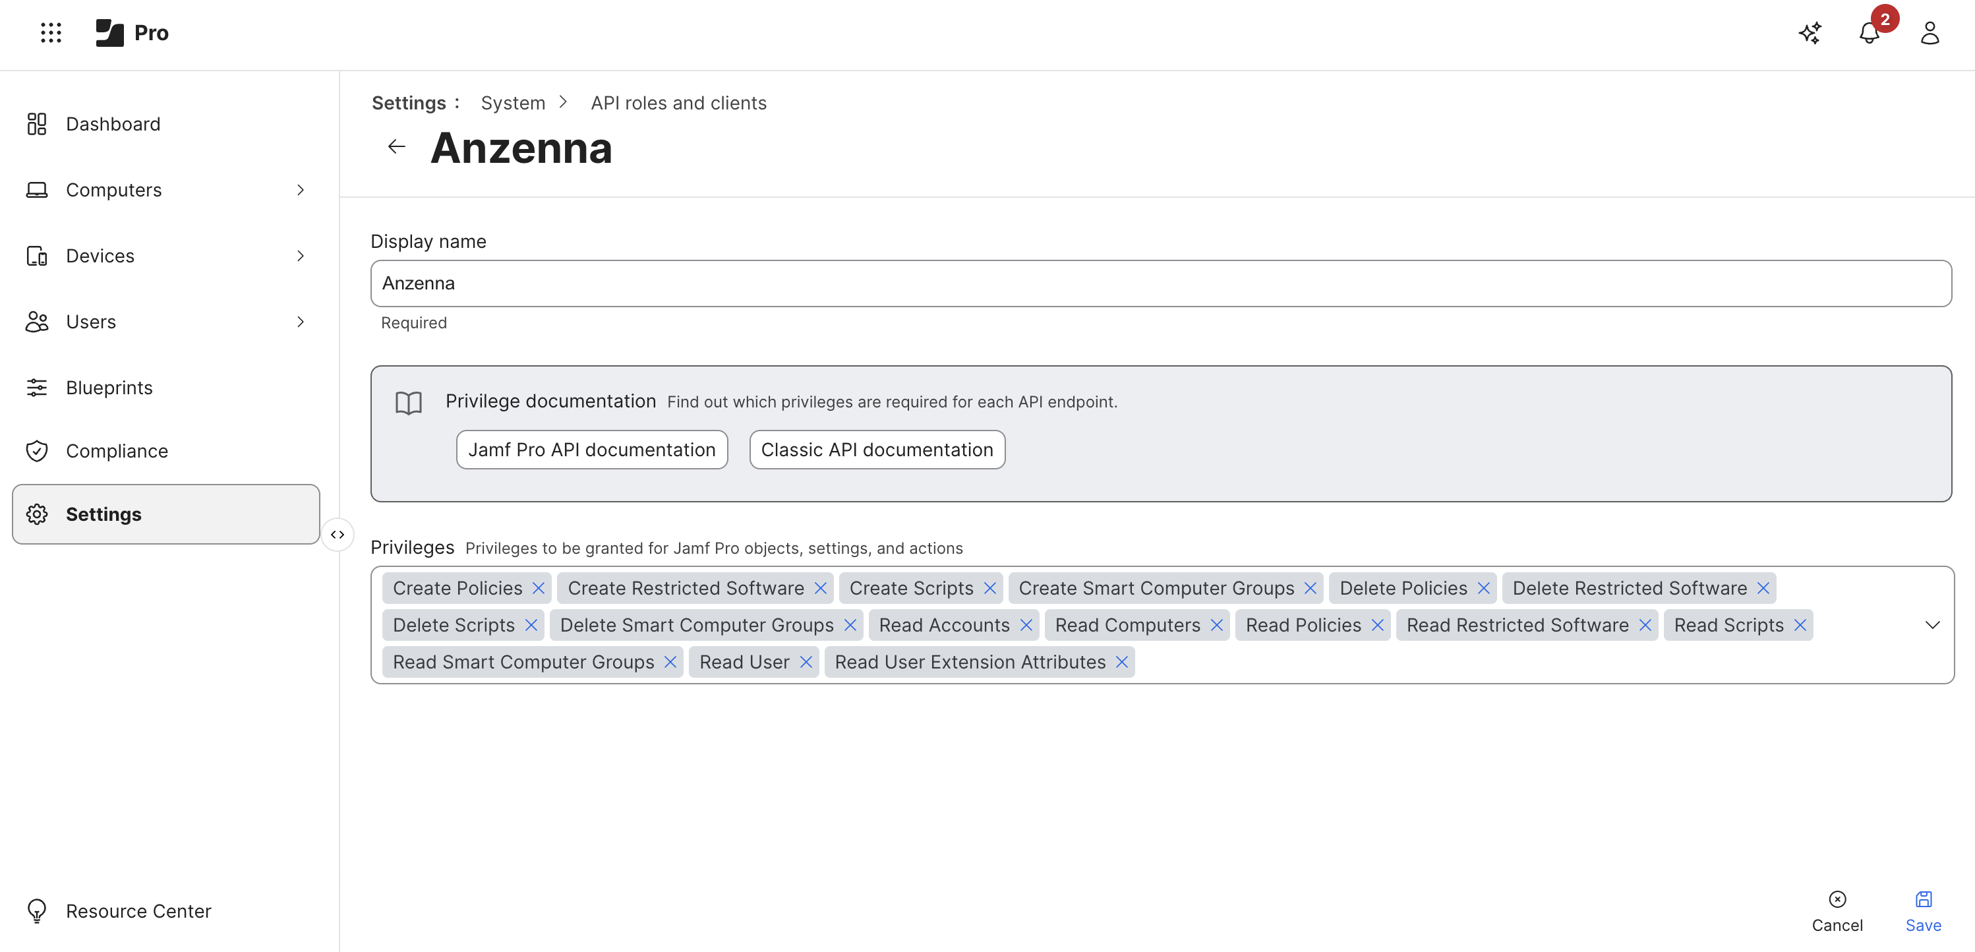Go back using the left arrow icon
Screen dimensions: 1975x952
(396, 146)
